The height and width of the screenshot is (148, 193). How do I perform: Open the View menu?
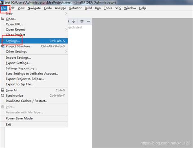21,8
